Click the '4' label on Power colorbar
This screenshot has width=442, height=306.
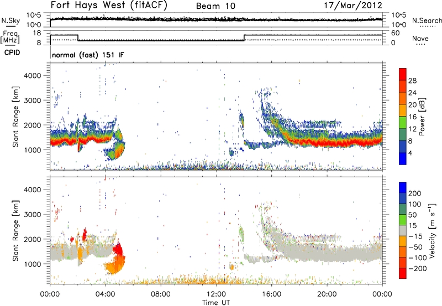411,153
